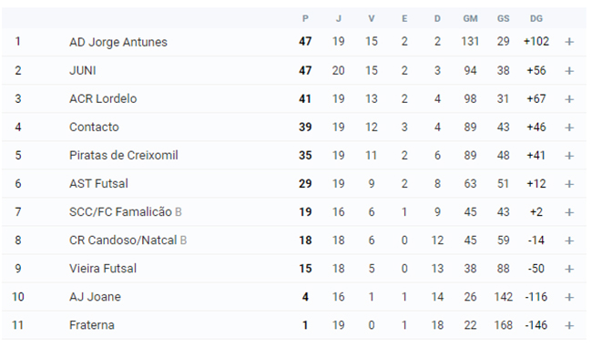Open AD Jorge Antunes team link
This screenshot has width=592, height=348.
(x=118, y=42)
